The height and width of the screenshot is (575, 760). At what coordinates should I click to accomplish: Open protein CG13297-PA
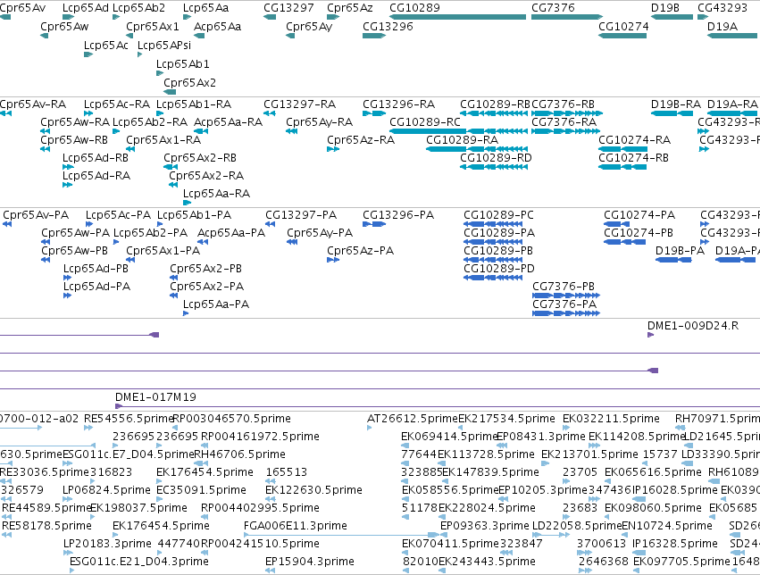[x=301, y=215]
